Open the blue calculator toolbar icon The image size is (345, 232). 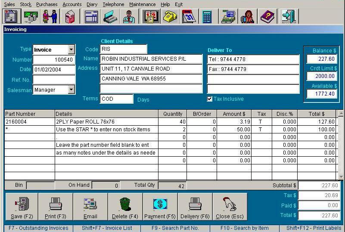point(207,16)
